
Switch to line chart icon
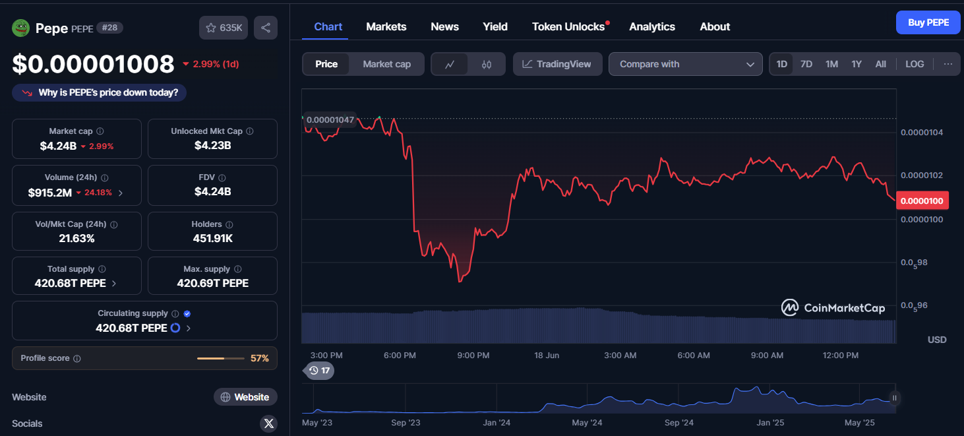[x=450, y=64]
